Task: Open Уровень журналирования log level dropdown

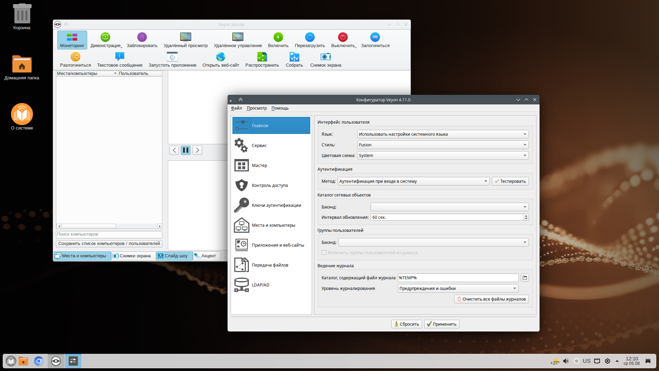Action: coord(458,289)
